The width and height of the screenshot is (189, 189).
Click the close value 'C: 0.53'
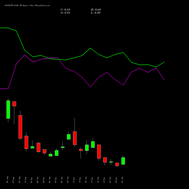[65, 10]
